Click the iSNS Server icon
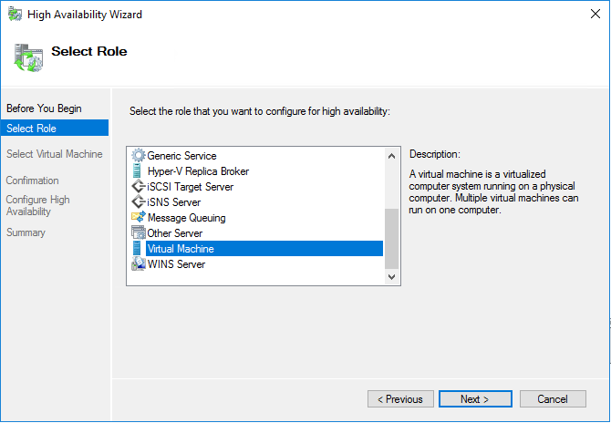Viewport: 611px width, 423px height. pyautogui.click(x=139, y=202)
